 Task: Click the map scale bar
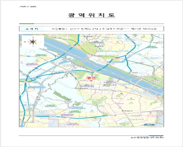149,125
